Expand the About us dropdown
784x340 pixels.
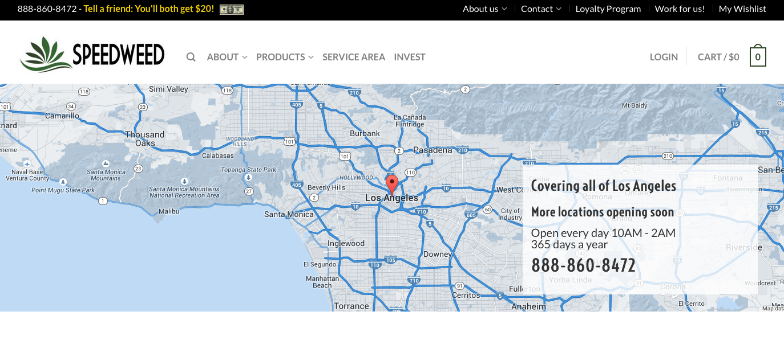tap(484, 9)
